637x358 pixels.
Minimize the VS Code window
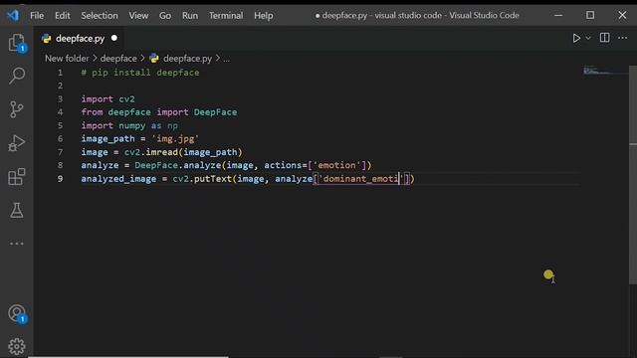[x=558, y=16]
